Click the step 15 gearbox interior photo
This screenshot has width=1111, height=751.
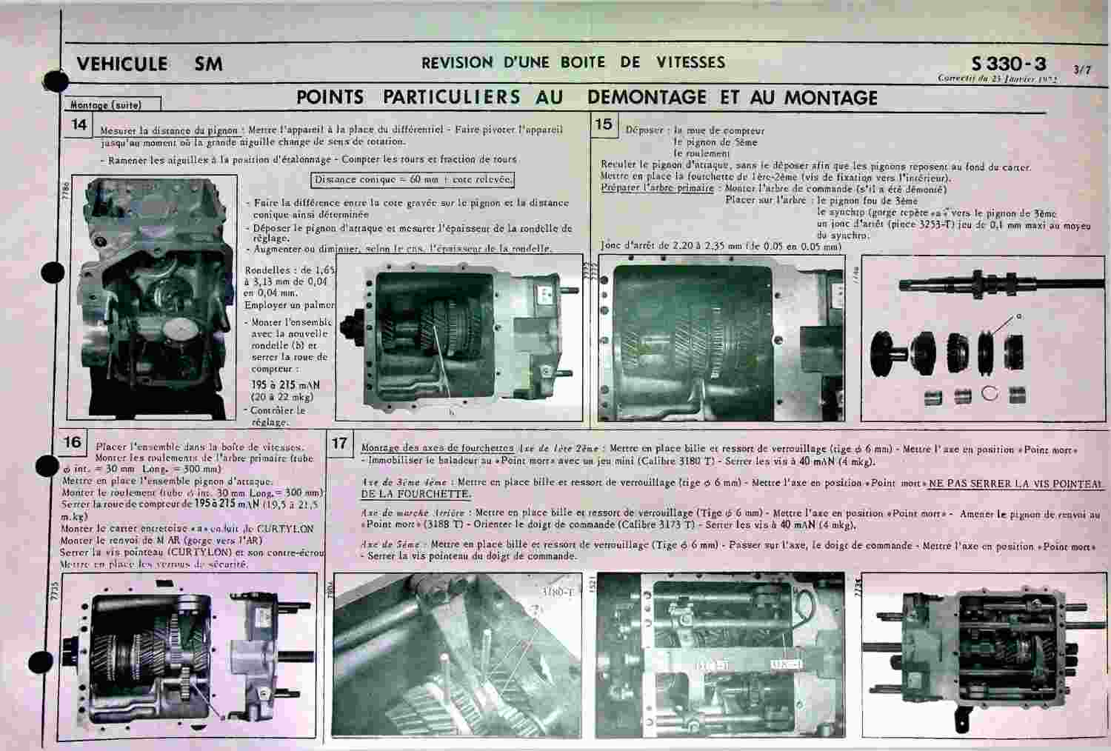(721, 339)
